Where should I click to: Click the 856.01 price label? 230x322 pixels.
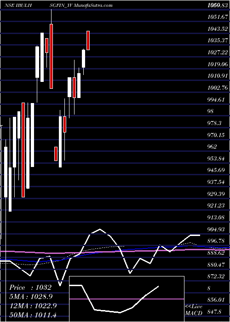[216, 300]
